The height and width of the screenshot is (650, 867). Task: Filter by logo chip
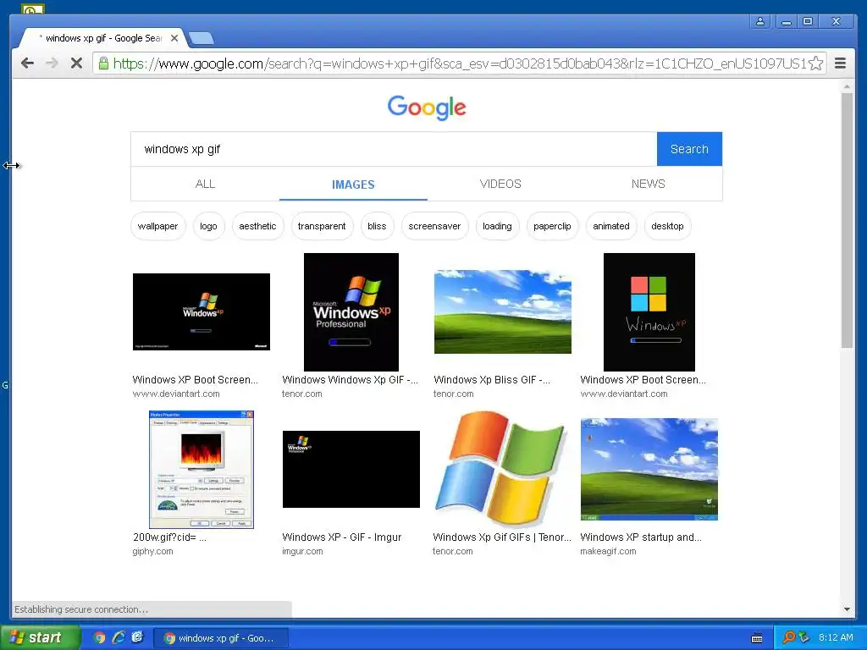coord(208,226)
